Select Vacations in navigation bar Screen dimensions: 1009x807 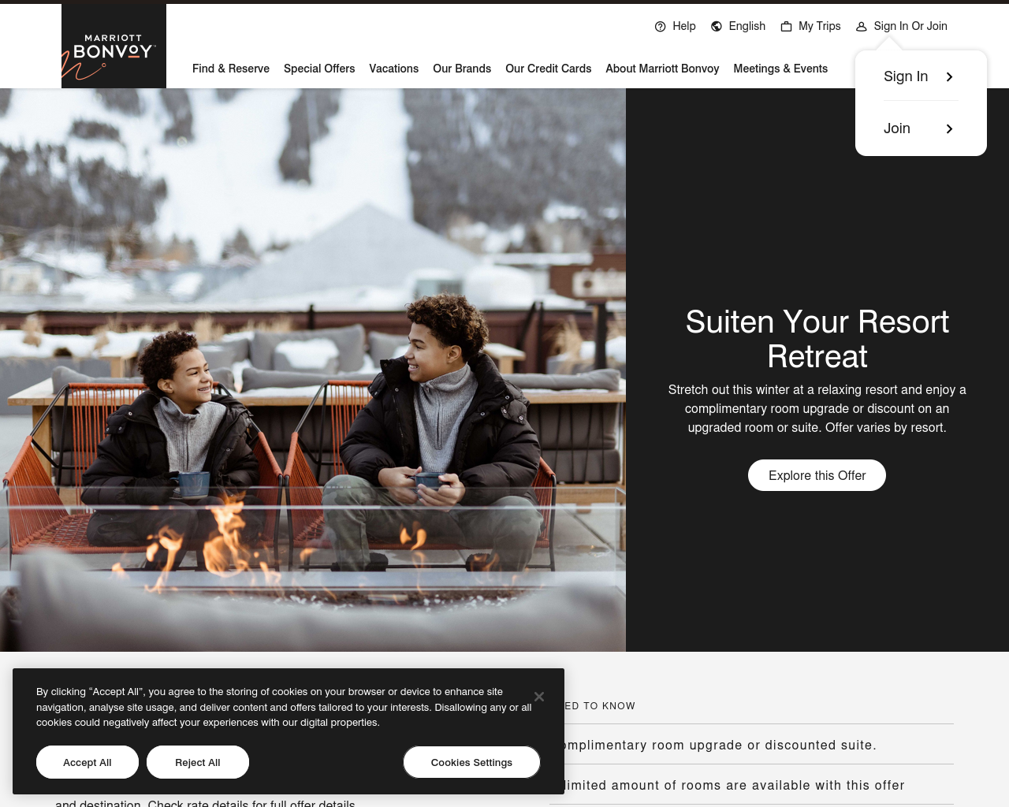(x=394, y=69)
